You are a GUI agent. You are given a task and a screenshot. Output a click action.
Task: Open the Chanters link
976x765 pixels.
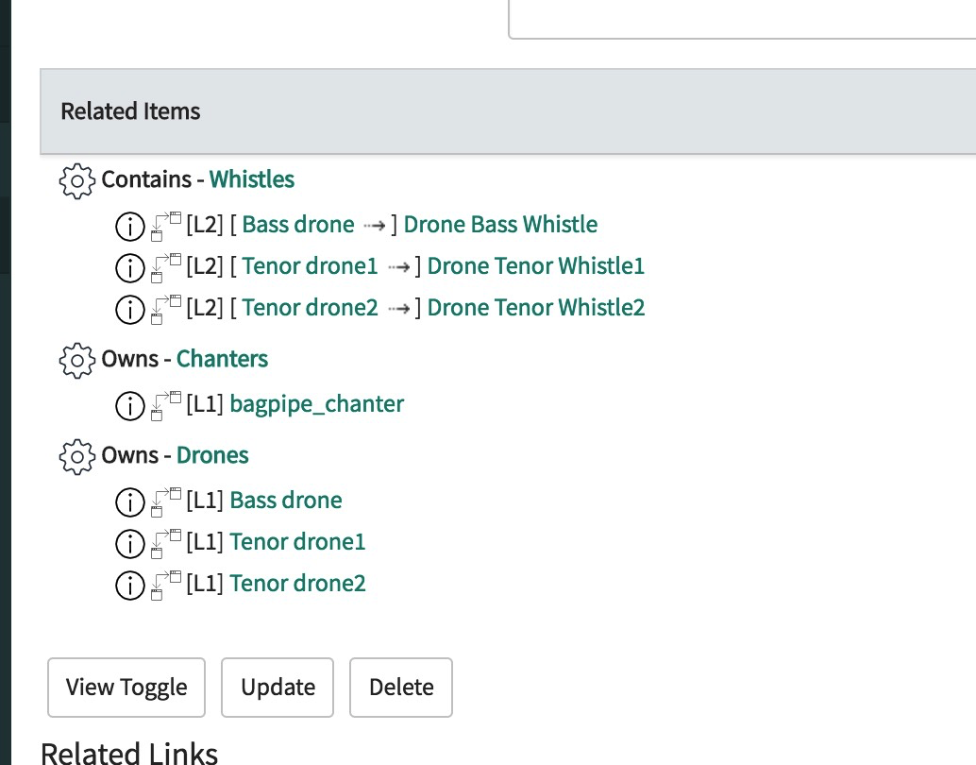(222, 359)
